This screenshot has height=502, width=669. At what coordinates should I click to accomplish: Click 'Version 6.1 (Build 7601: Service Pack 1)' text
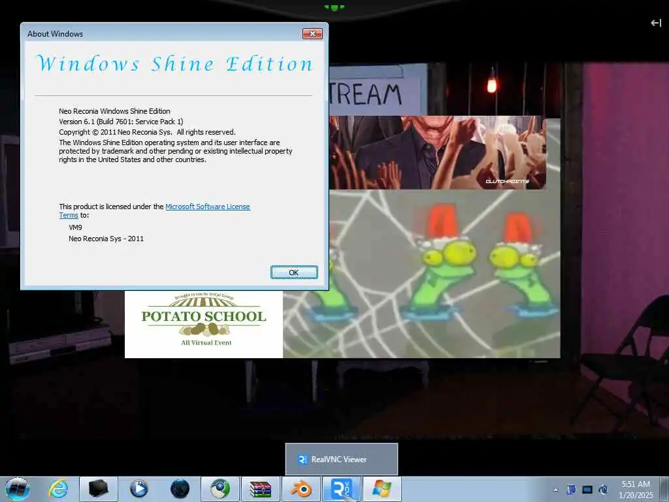click(x=121, y=122)
